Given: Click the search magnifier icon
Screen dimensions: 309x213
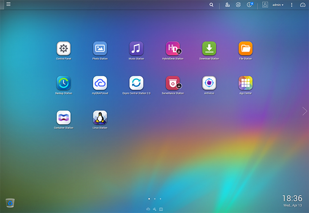Looking at the screenshot, I should click(x=211, y=5).
